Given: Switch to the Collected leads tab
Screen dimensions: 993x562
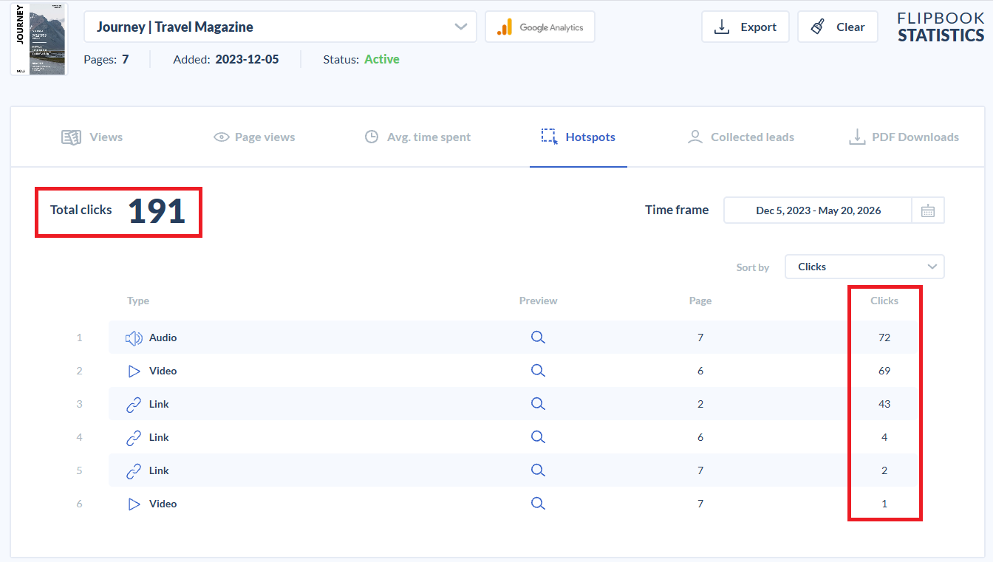Looking at the screenshot, I should coord(740,137).
